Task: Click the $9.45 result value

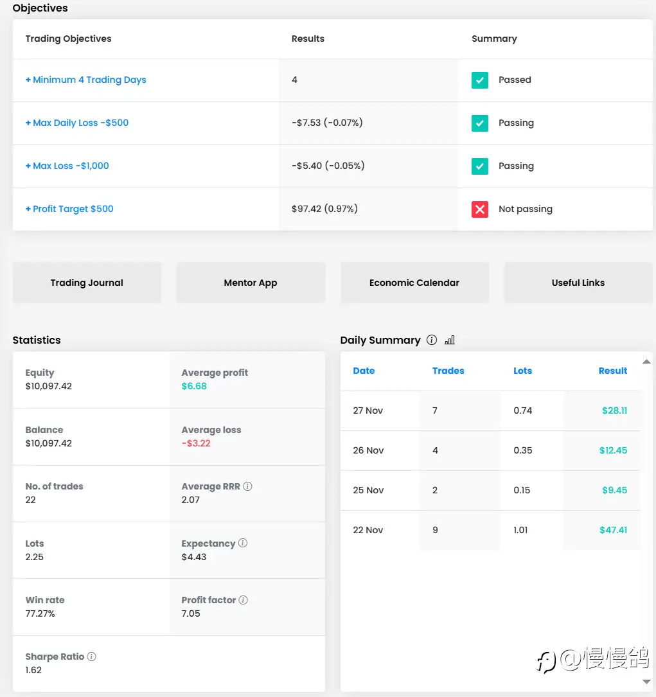Action: click(x=615, y=490)
